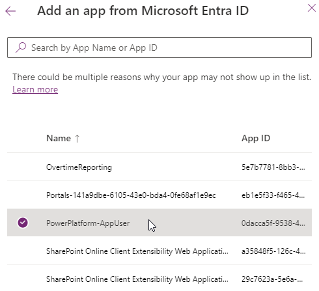Open the Learn more link
The width and height of the screenshot is (319, 291).
coord(35,89)
